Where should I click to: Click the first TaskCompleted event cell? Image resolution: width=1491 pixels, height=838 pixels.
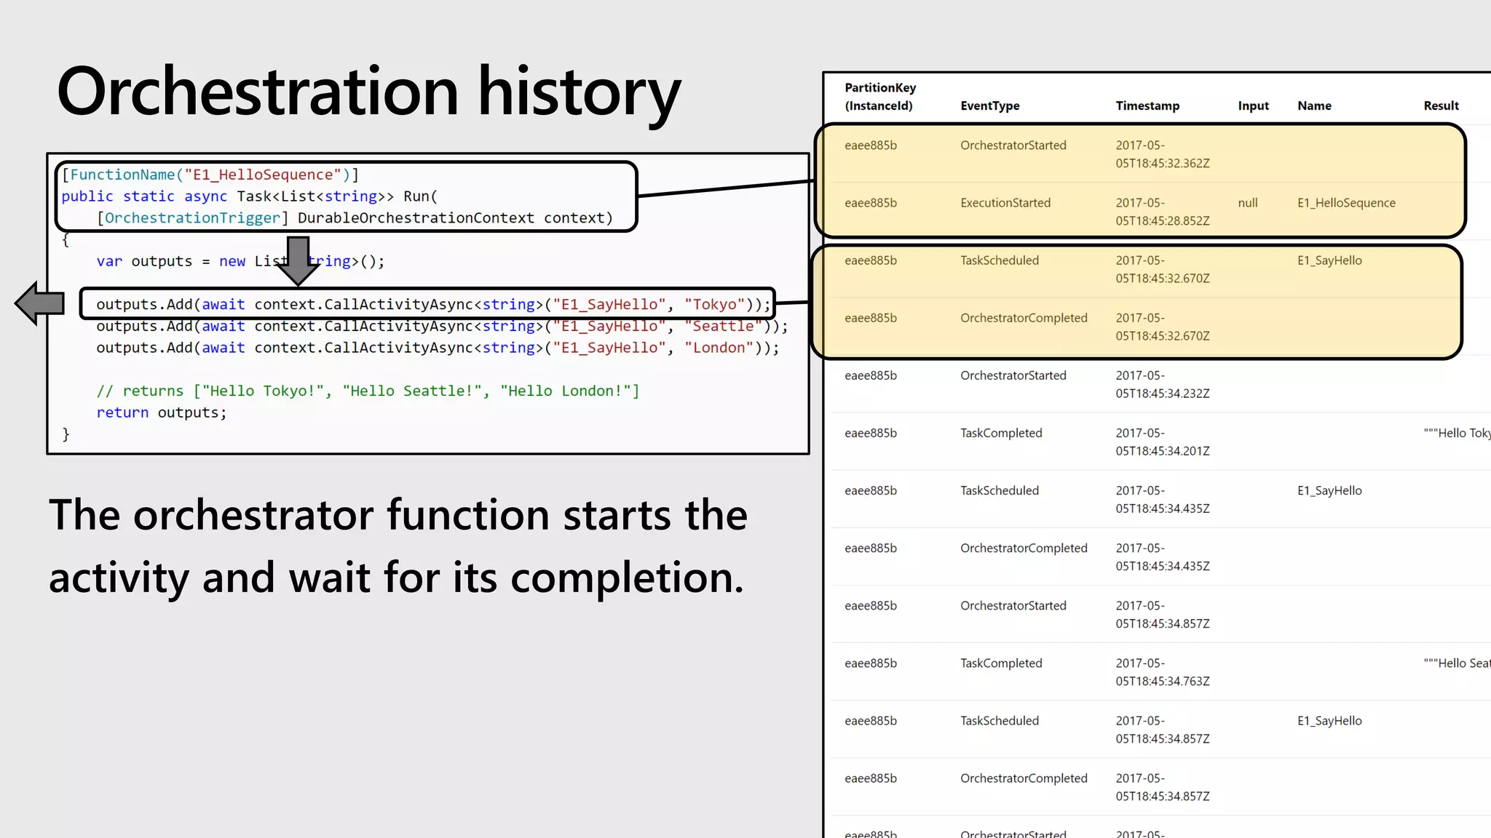[x=1001, y=433]
